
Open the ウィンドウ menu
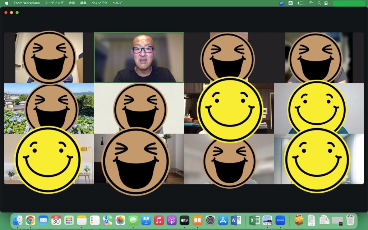point(100,3)
